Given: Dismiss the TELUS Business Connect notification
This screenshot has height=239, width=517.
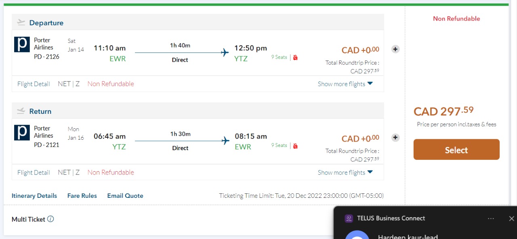Looking at the screenshot, I should point(511,218).
